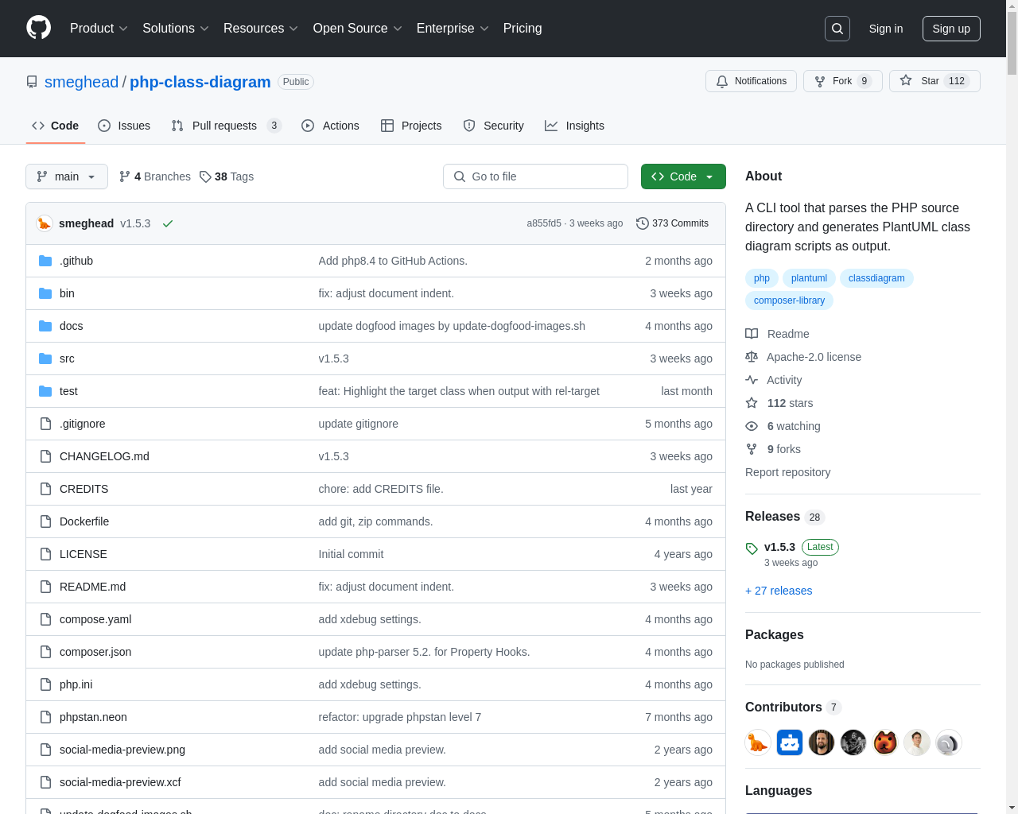The image size is (1018, 814).
Task: Switch to the Insights tab
Action: (574, 126)
